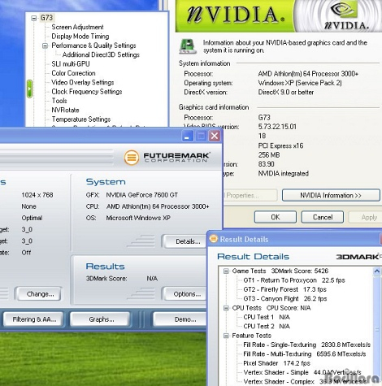Image resolution: width=382 pixels, height=386 pixels.
Task: Select the G73 root item
Action: click(x=46, y=18)
